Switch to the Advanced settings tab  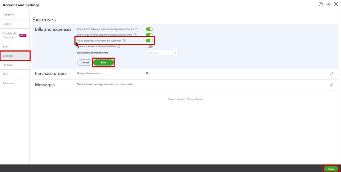coord(9,83)
